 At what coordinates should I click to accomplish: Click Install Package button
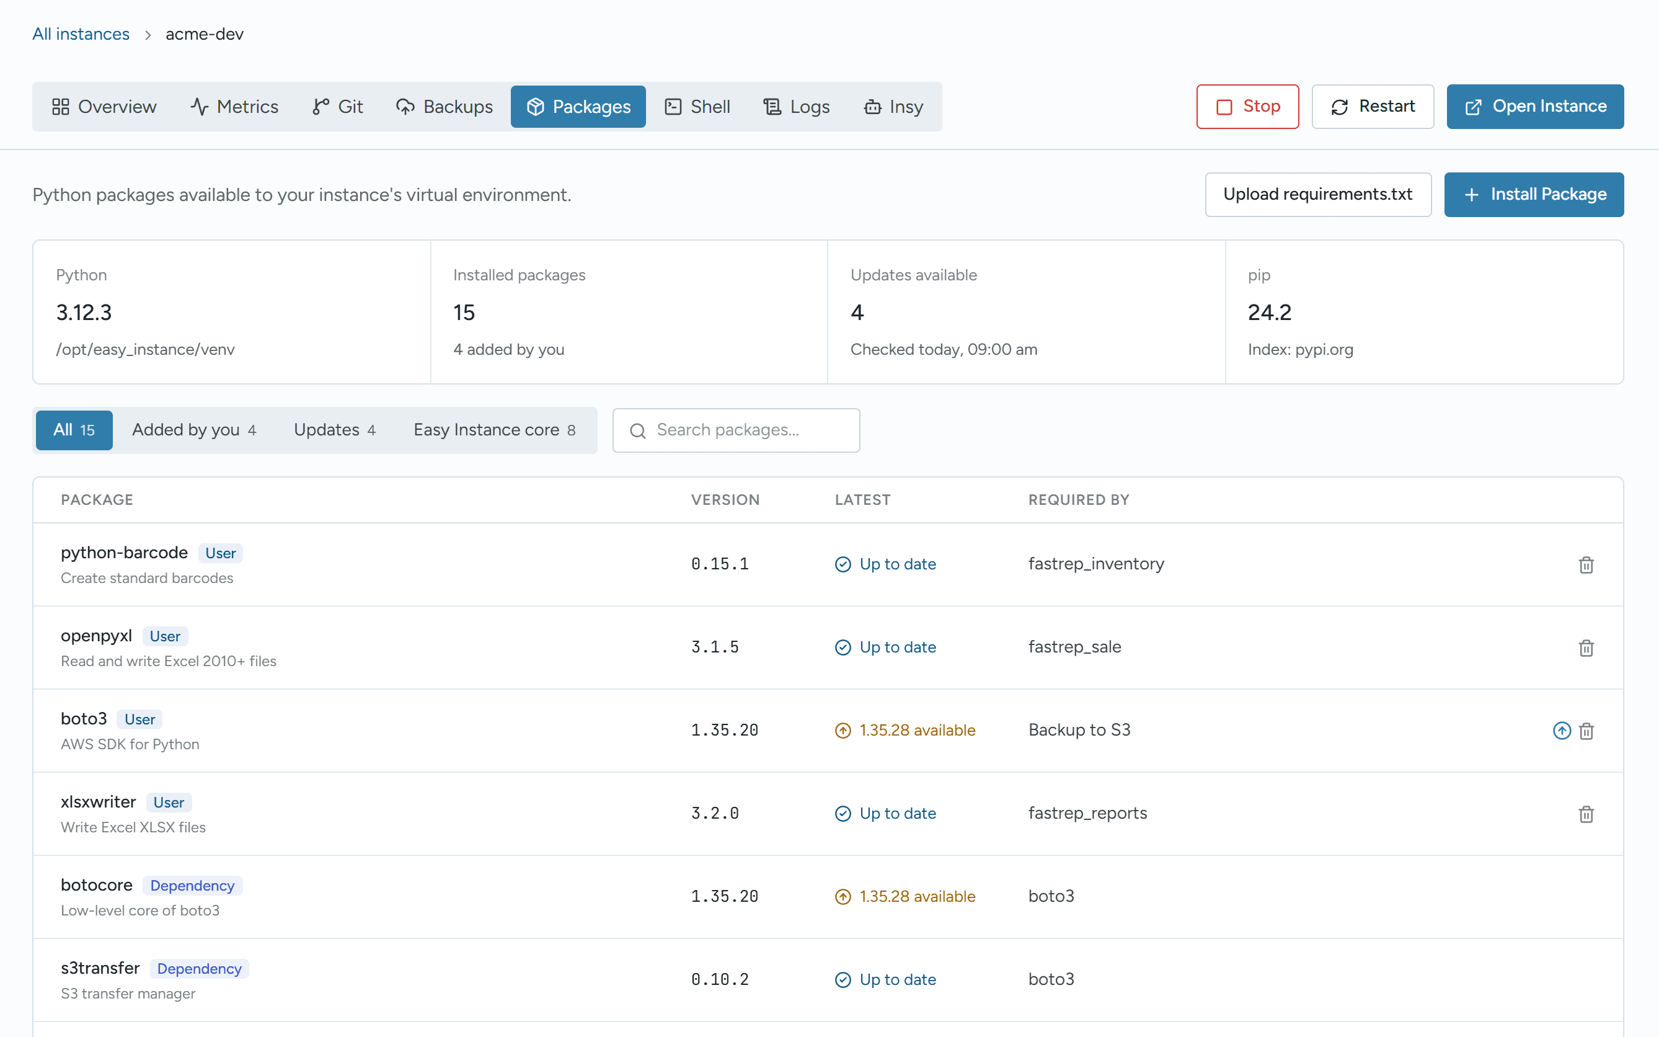click(1534, 195)
